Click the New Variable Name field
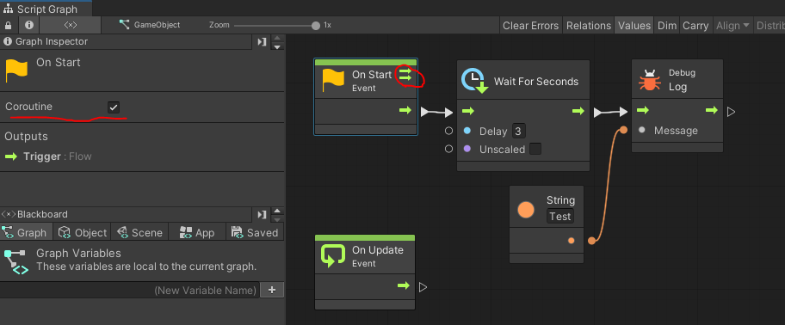The width and height of the screenshot is (785, 325). point(129,290)
